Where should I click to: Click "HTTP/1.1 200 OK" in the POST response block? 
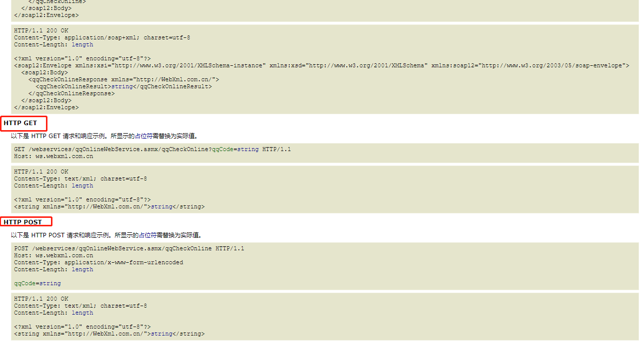click(41, 299)
